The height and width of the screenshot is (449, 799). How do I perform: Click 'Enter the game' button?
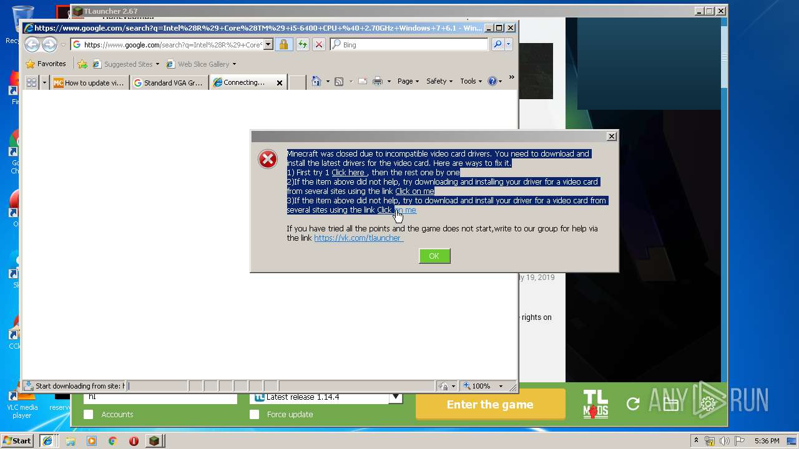[x=490, y=404]
